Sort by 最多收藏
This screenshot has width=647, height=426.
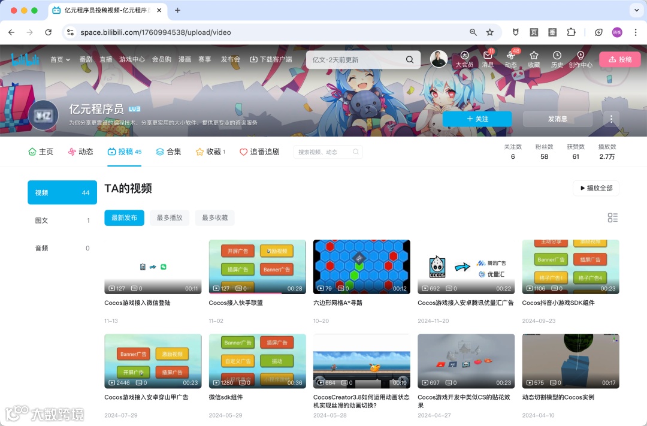tap(215, 217)
